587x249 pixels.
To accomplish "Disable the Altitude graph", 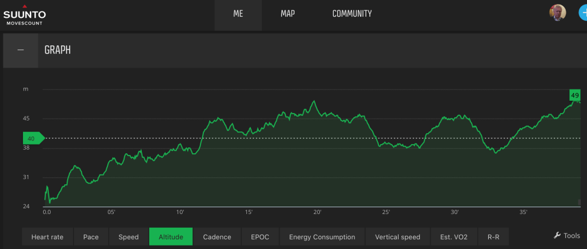I will coord(171,237).
